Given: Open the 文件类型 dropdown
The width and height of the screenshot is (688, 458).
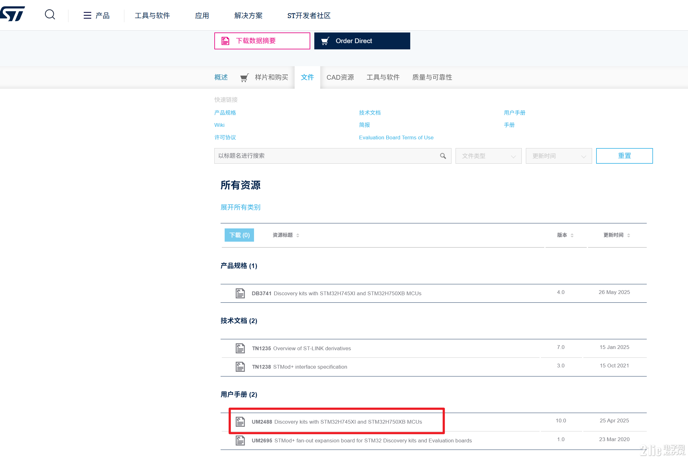Looking at the screenshot, I should pos(489,156).
